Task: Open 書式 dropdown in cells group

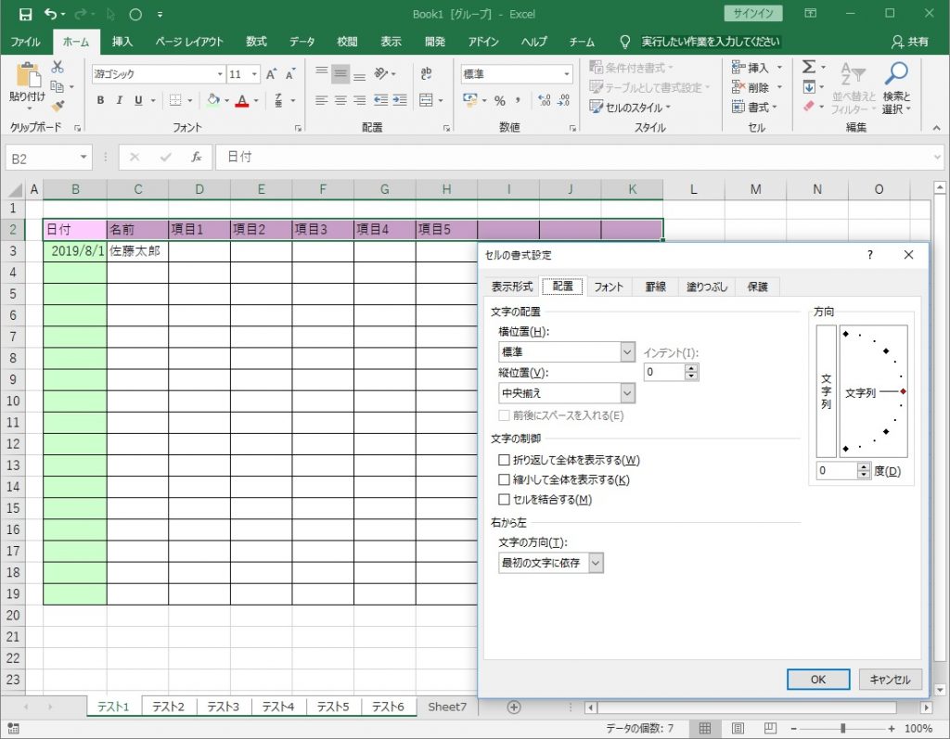Action: click(755, 108)
